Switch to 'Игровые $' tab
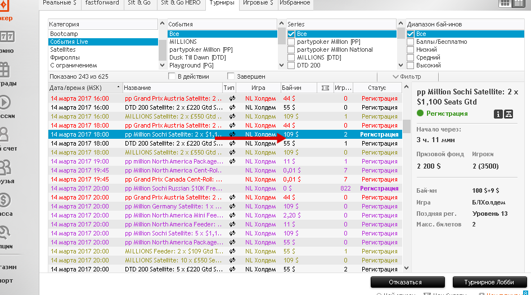Screen dimensions: 531x295 (x=258, y=3)
